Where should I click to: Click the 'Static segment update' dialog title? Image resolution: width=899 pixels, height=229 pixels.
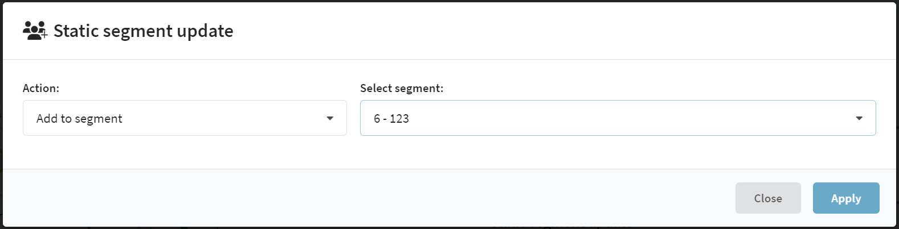coord(144,31)
